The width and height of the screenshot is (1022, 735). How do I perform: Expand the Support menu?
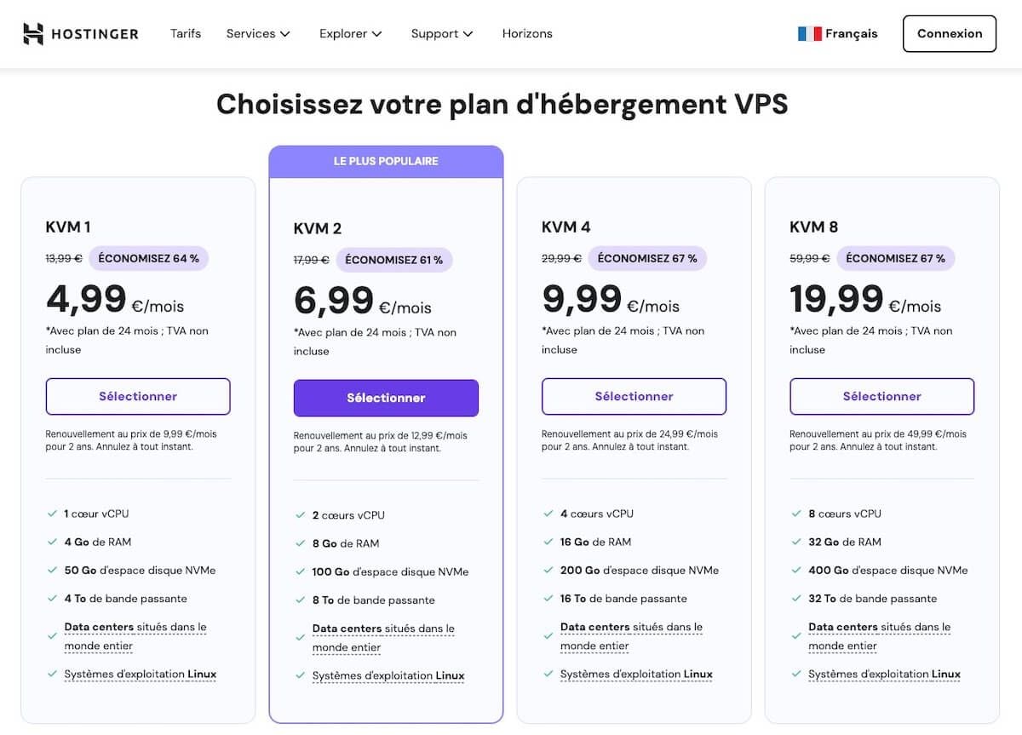[441, 33]
